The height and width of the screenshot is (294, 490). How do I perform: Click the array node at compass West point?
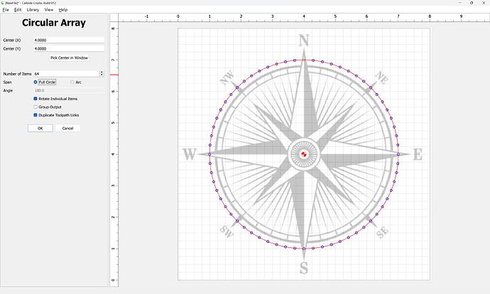(209, 154)
